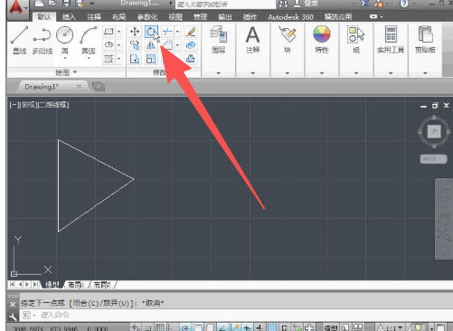Click the Ellipse tool in draw panel
453x331 pixels.
pos(109,45)
